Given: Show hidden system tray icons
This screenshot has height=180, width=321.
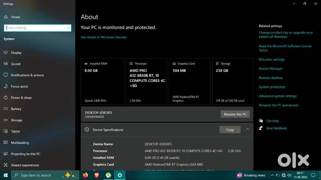Looking at the screenshot, I should 272,175.
